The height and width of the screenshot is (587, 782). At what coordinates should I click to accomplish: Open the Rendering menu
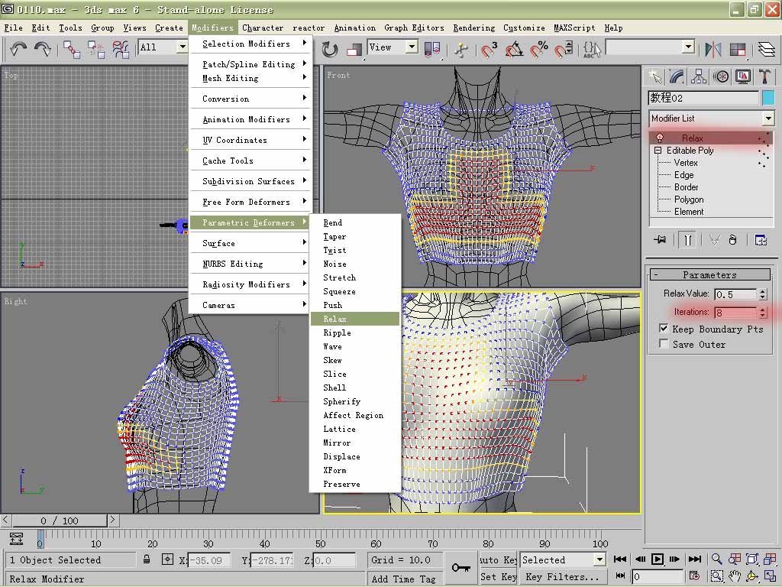473,28
